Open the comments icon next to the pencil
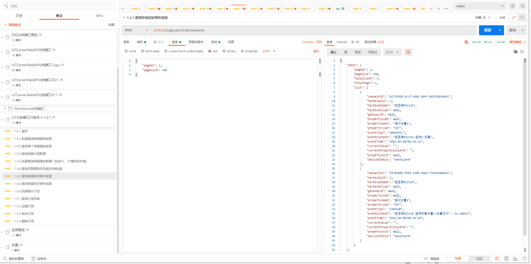This screenshot has height=264, width=531. (522, 18)
